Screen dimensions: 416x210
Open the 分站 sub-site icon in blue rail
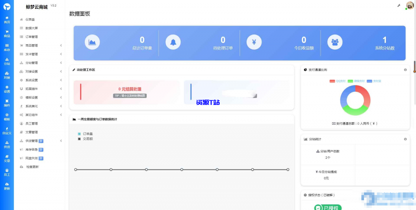click(x=7, y=61)
